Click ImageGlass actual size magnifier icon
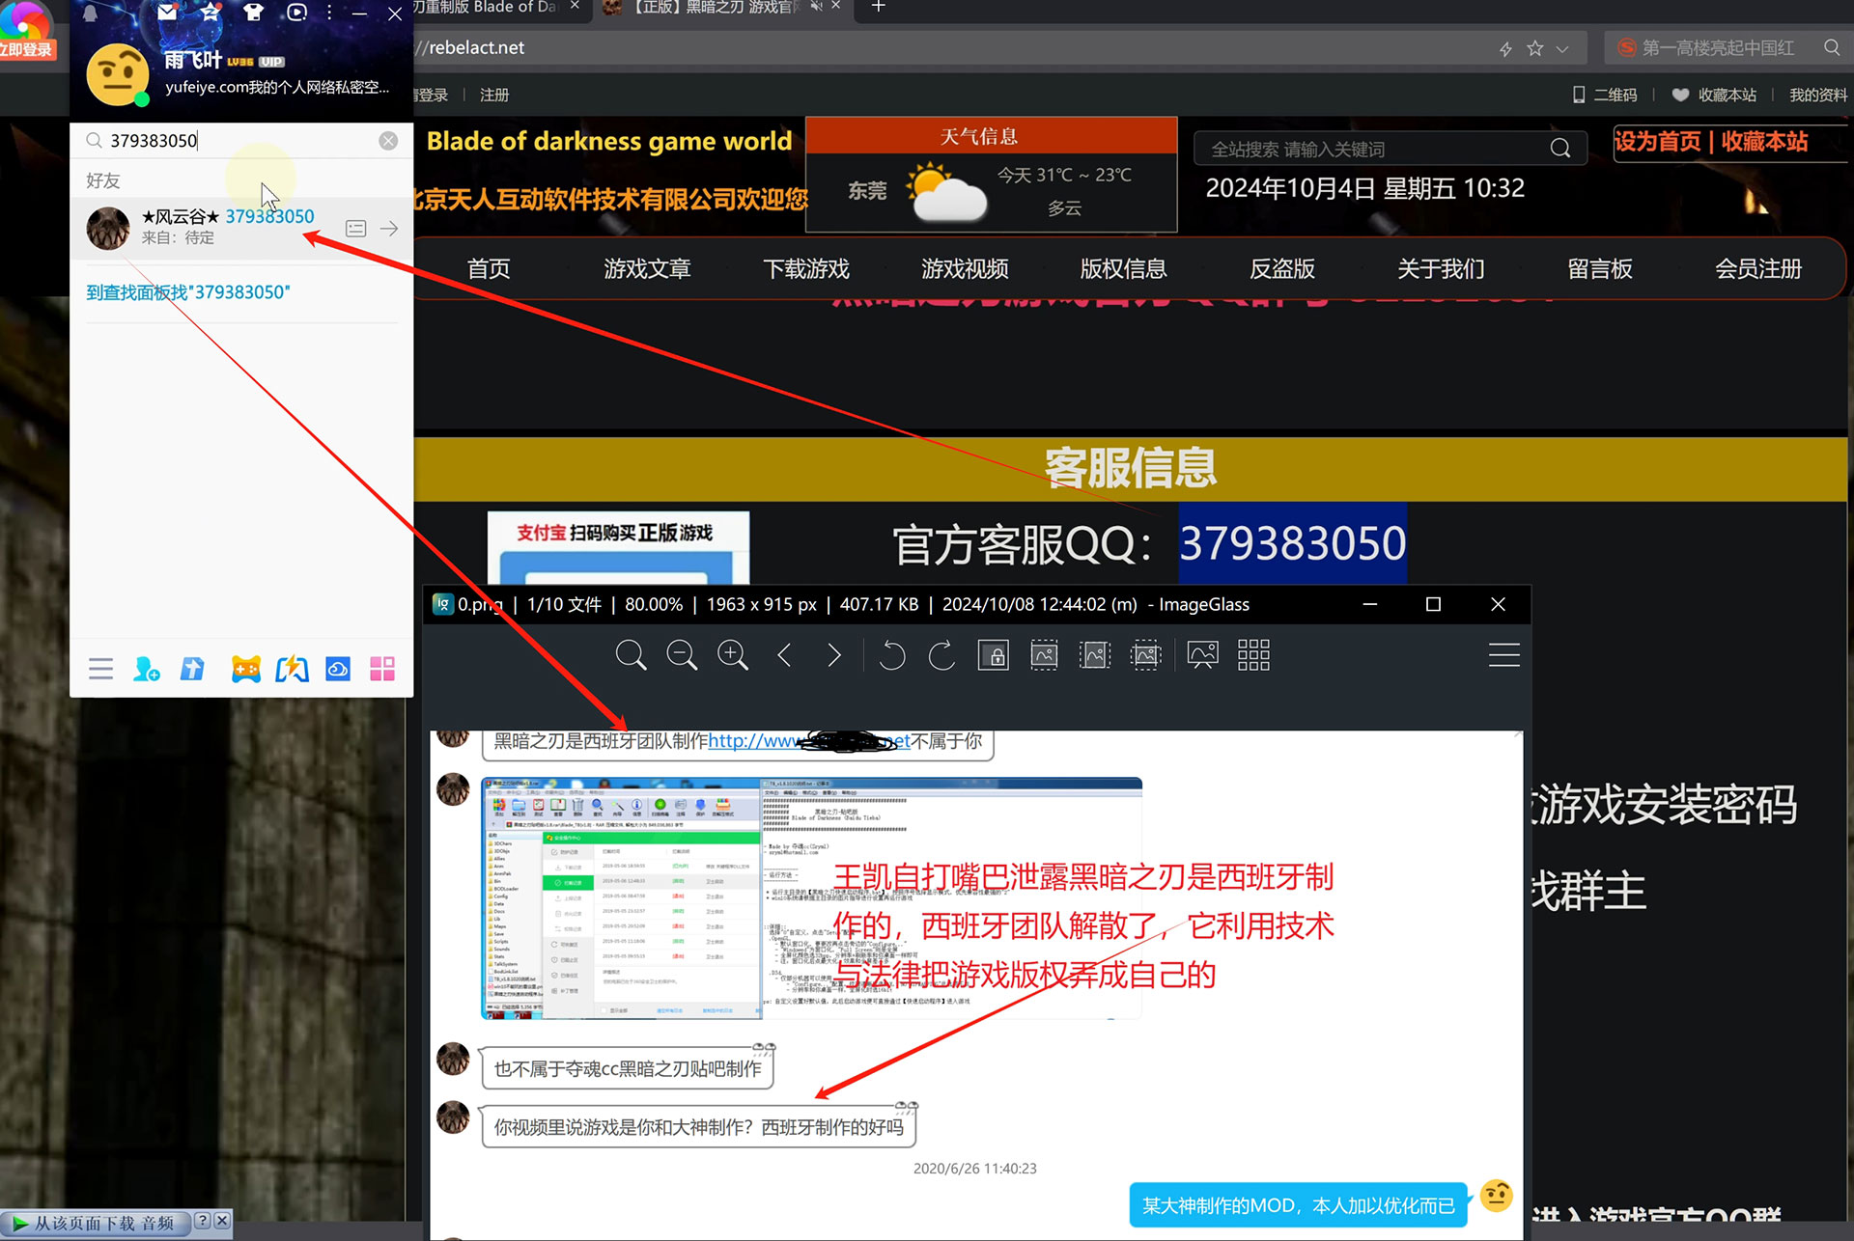1854x1241 pixels. click(631, 655)
